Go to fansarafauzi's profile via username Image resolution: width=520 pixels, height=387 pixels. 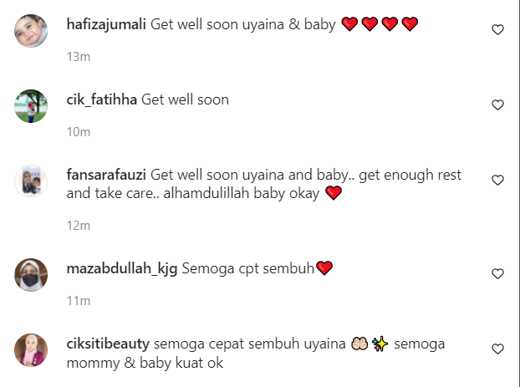(106, 175)
